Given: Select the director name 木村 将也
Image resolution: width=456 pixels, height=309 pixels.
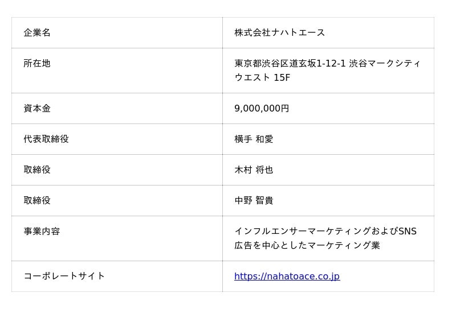Looking at the screenshot, I should [x=254, y=170].
